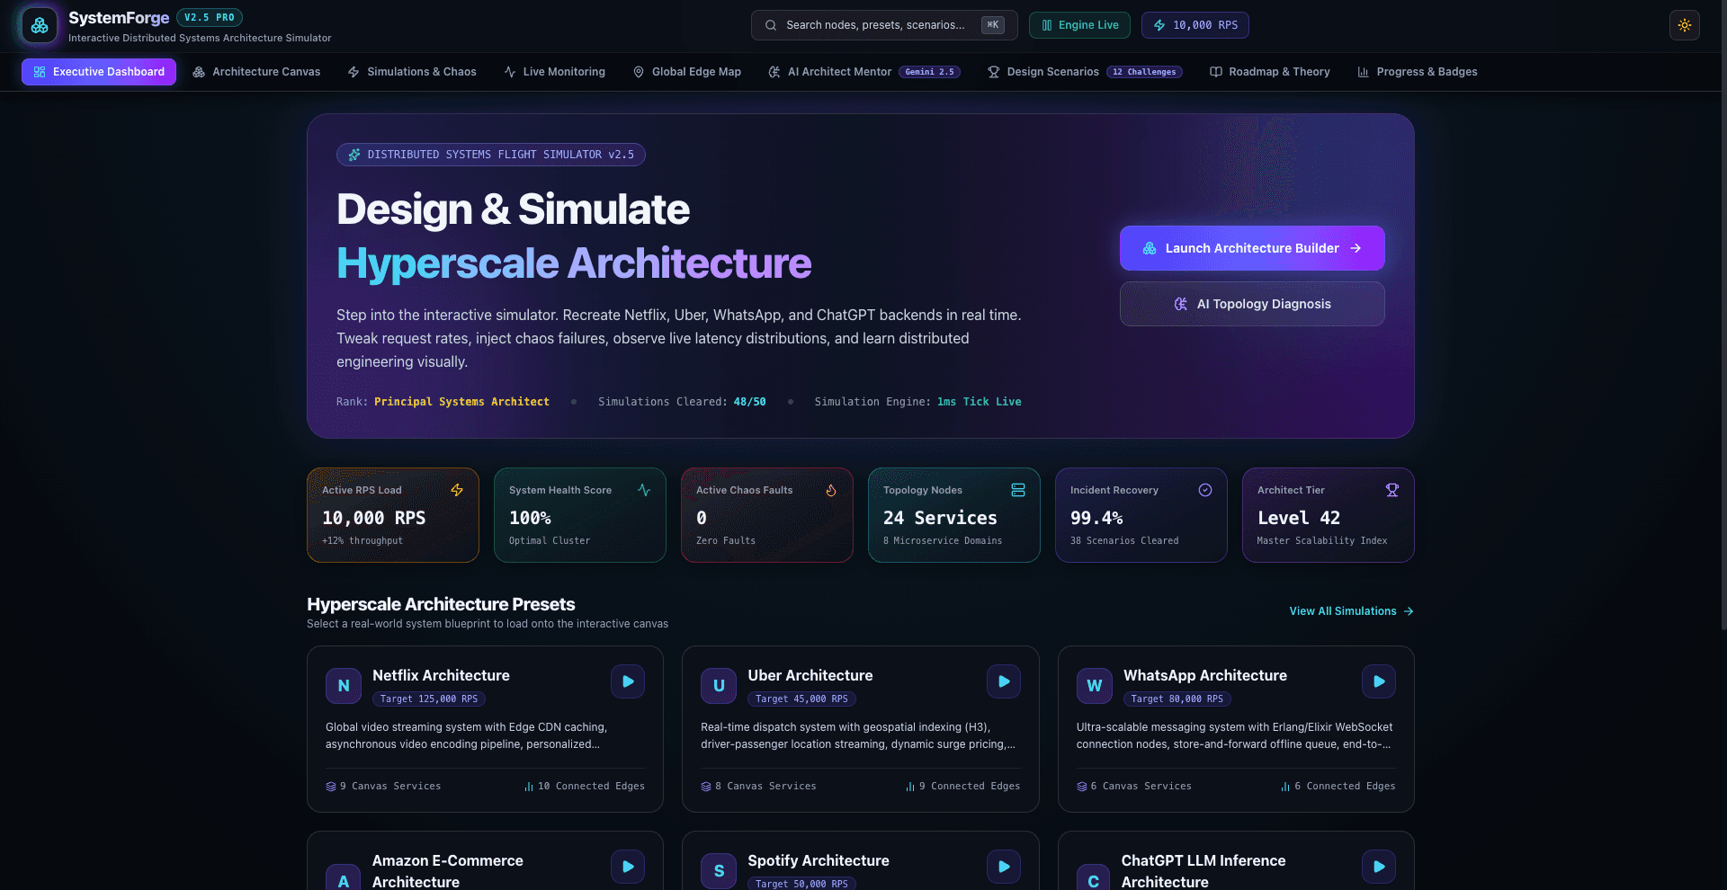Screen dimensions: 1727x890
Task: Click the V2.5 PRO version badge
Action: pyautogui.click(x=210, y=17)
